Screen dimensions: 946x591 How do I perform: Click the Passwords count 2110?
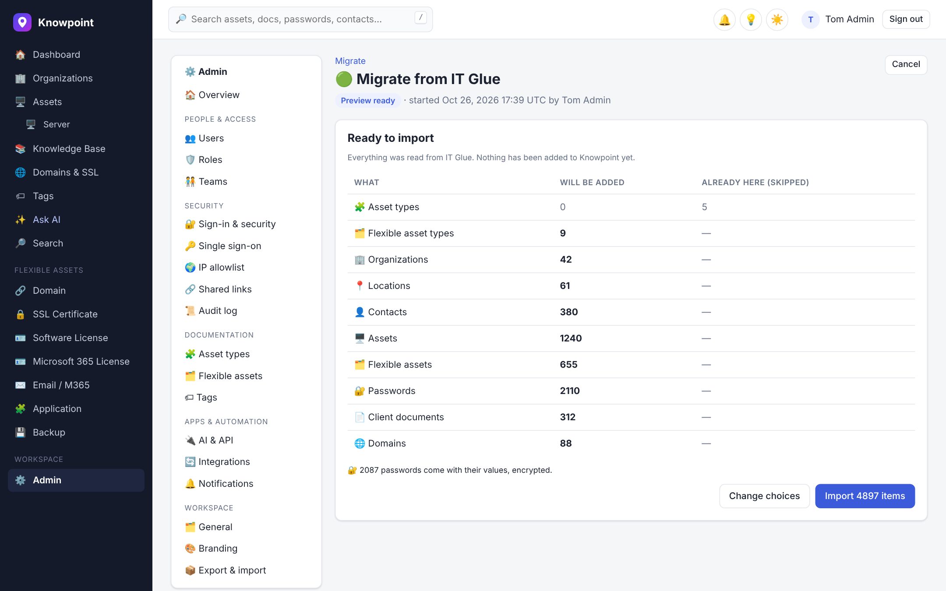click(569, 391)
